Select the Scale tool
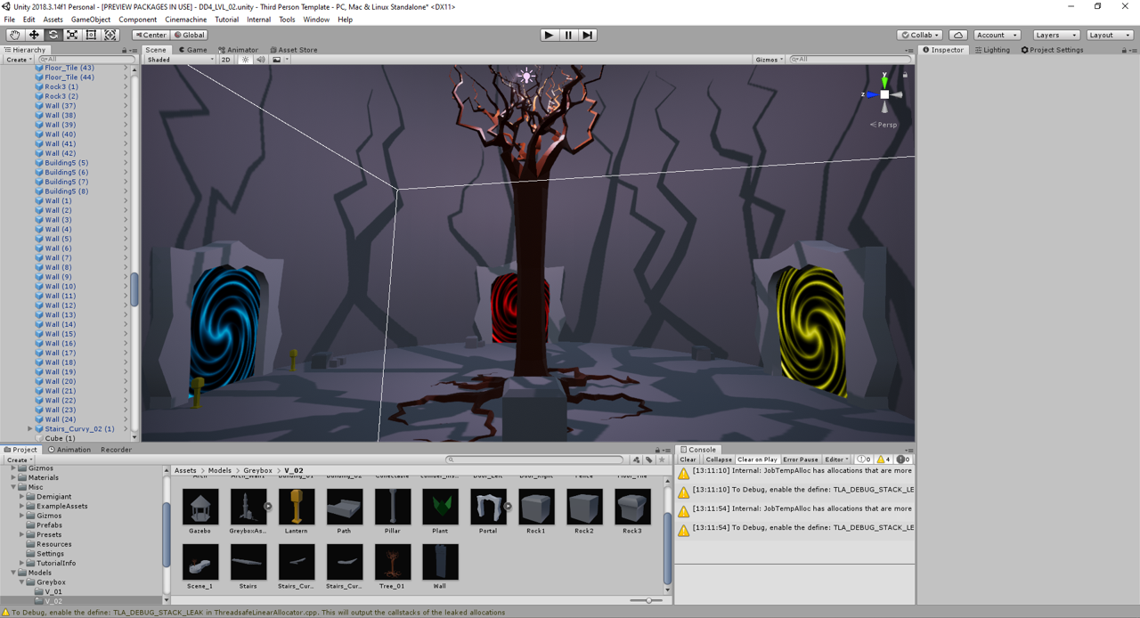Screen dimensions: 1140x618 click(x=72, y=35)
